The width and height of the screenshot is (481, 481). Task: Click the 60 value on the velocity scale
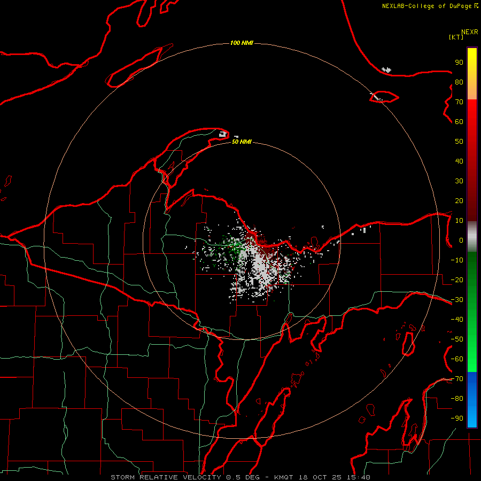[x=459, y=121]
